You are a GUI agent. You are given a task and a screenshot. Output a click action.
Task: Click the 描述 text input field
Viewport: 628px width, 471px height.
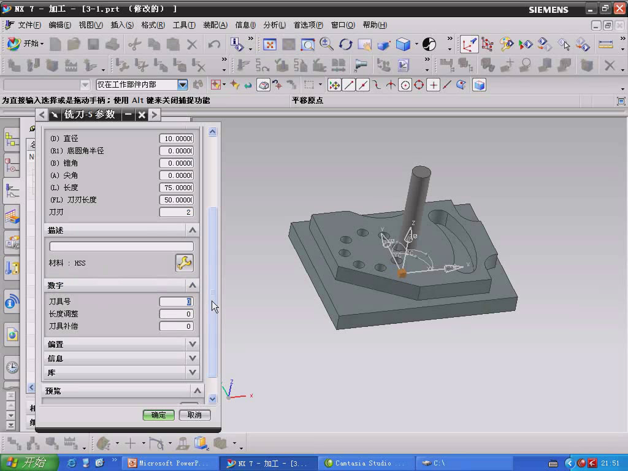tap(121, 247)
